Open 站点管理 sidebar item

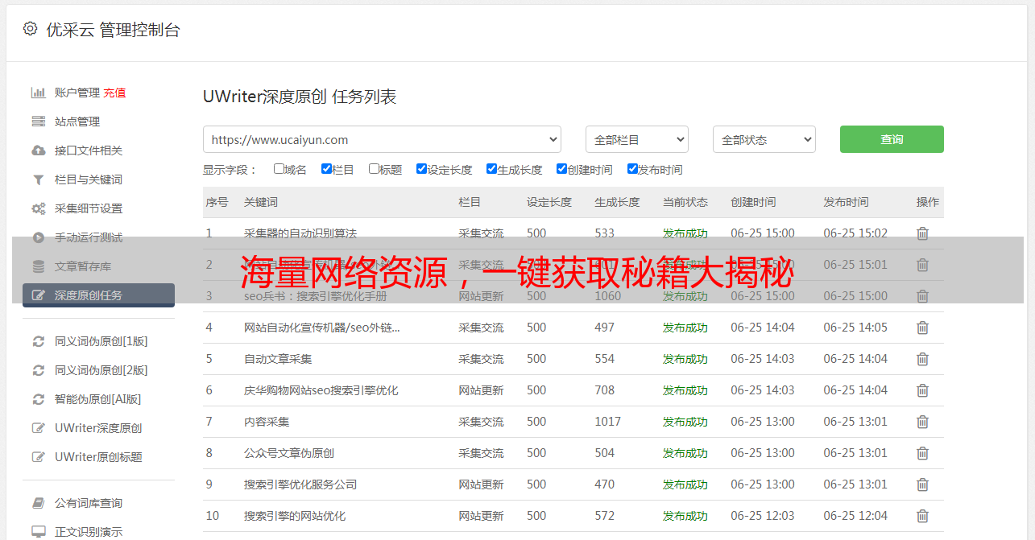point(77,122)
